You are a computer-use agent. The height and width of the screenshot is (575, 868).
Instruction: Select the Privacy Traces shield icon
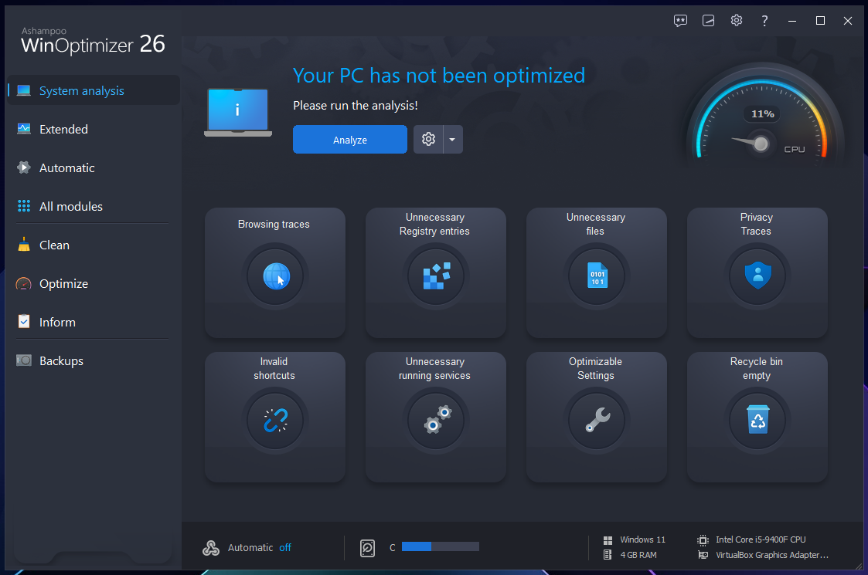[757, 276]
